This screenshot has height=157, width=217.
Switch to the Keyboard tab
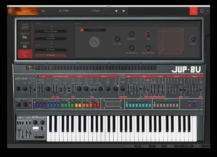click(x=25, y=45)
